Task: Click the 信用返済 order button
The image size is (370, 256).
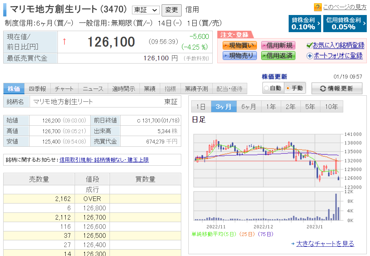Action: point(278,56)
